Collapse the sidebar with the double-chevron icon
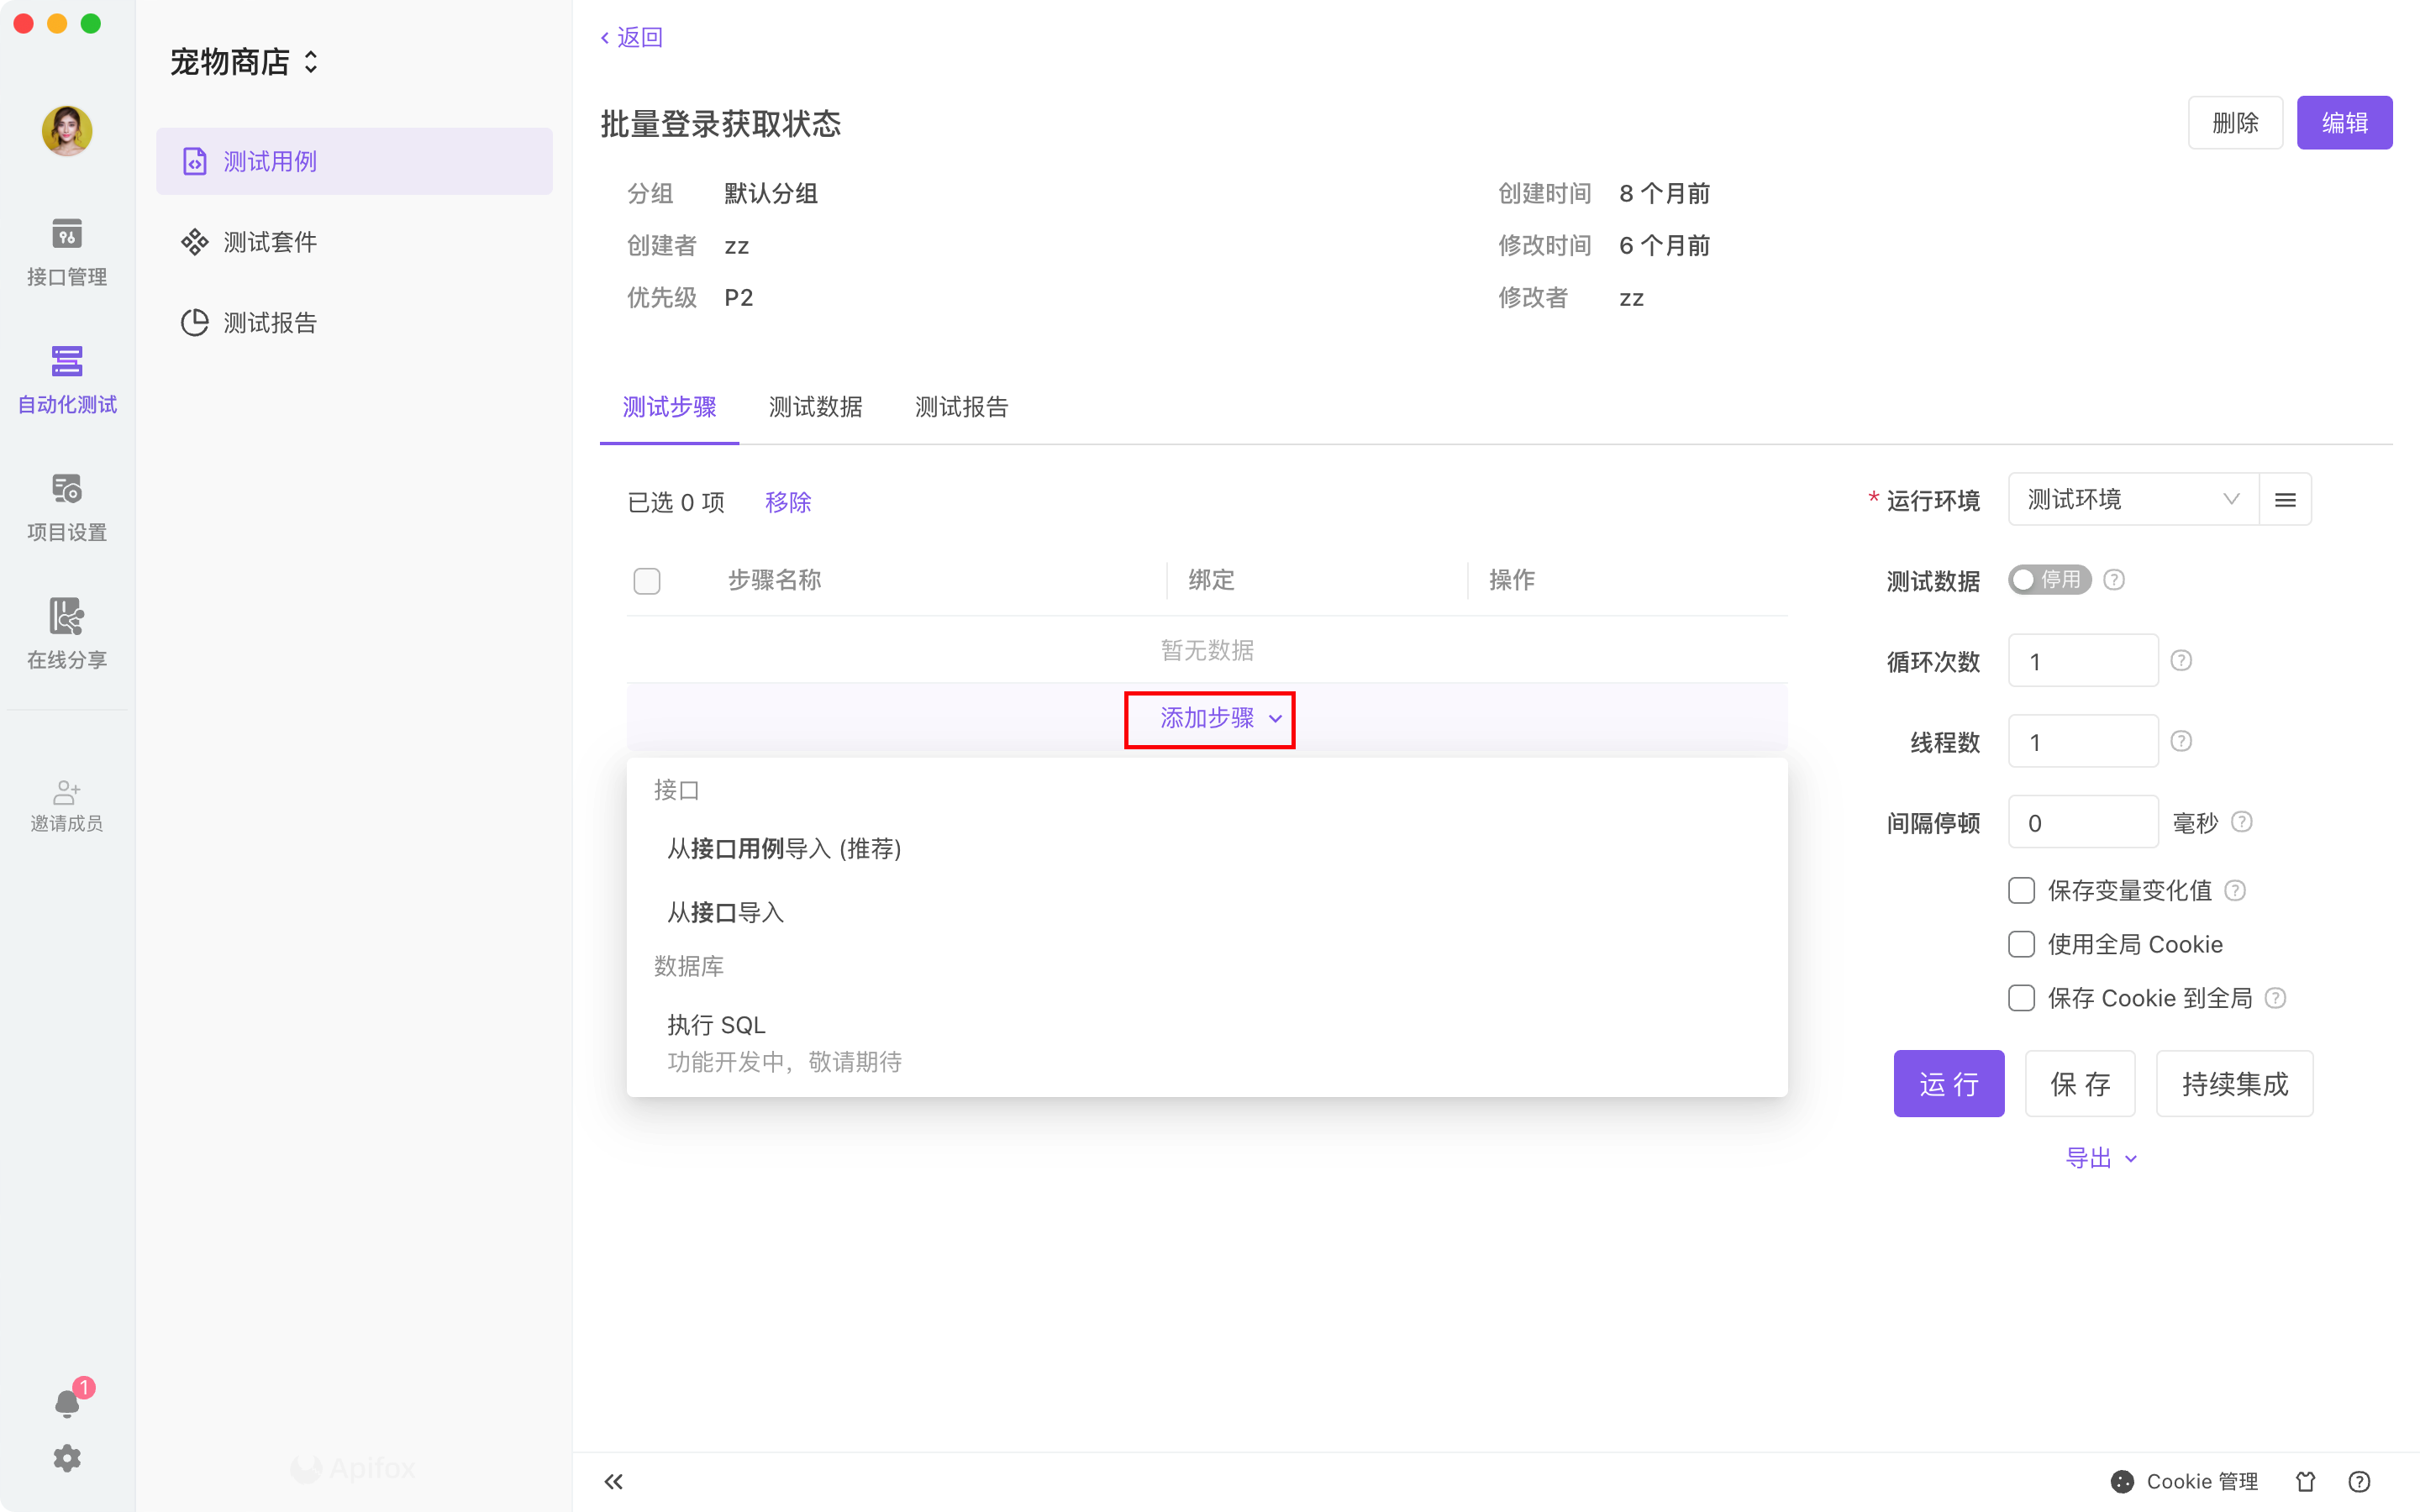Viewport: 2420px width, 1512px height. pos(613,1481)
